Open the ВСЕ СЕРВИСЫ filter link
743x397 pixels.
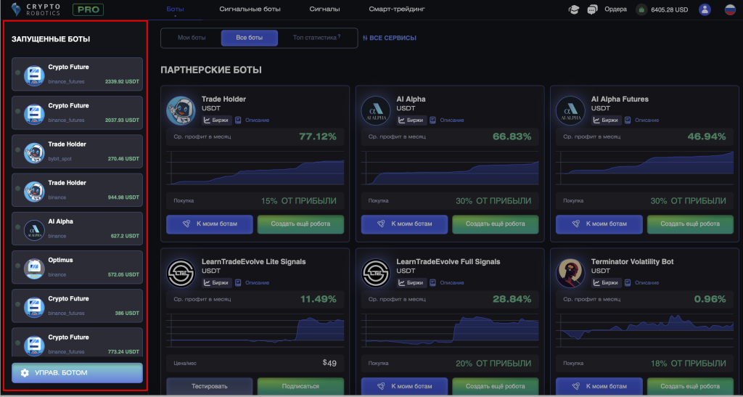click(390, 38)
